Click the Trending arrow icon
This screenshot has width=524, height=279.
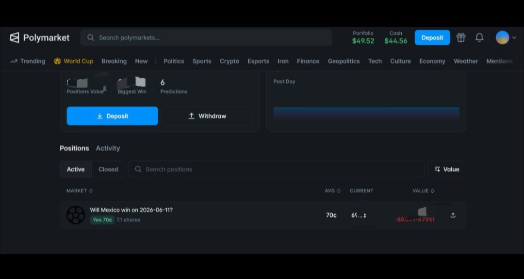pos(14,61)
